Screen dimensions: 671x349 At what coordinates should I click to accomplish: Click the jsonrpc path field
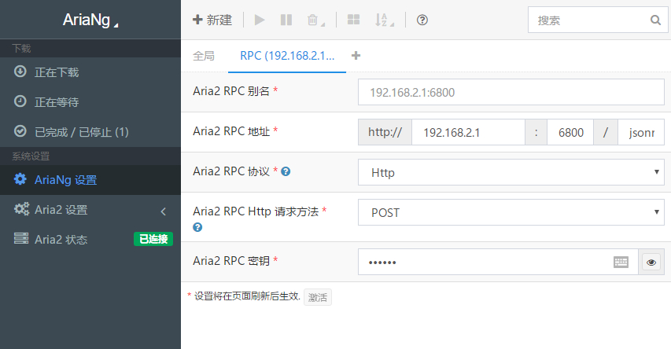coord(640,133)
